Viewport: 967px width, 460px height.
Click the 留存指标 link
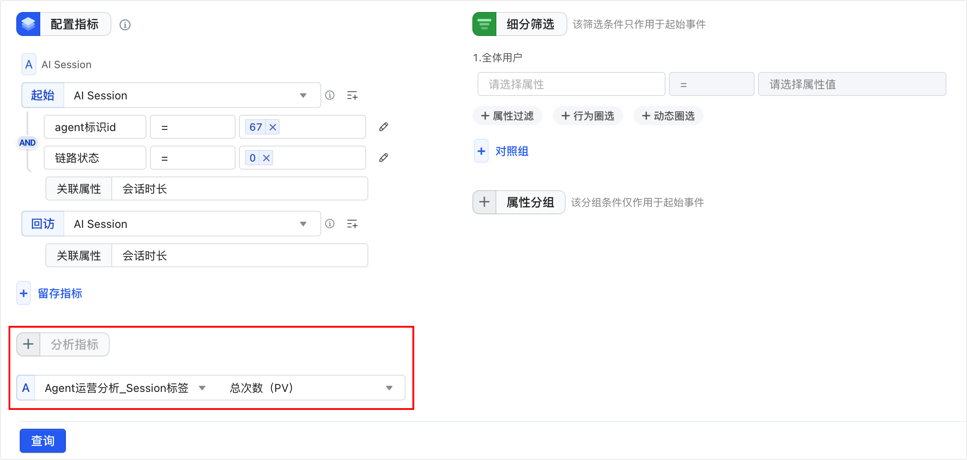pyautogui.click(x=60, y=293)
